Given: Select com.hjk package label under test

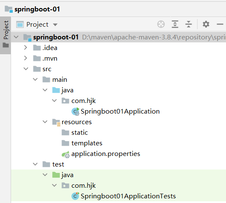Looking at the screenshot, I should click(x=83, y=186).
